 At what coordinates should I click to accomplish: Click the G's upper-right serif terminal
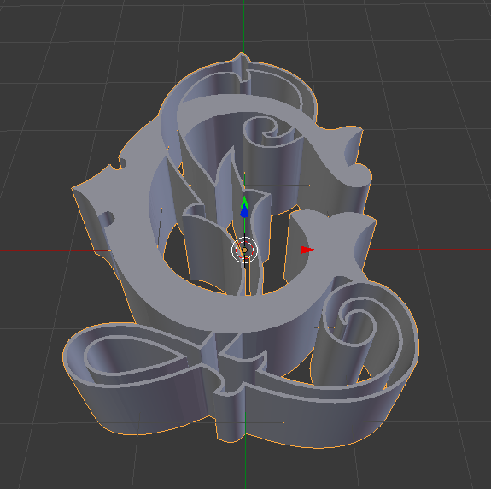(x=354, y=150)
